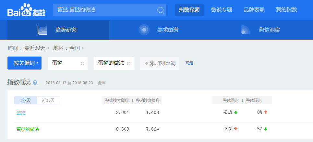Screen dimensions: 313x142
Task: Click the 趋势研究 chart icon
Action: coord(42,30)
